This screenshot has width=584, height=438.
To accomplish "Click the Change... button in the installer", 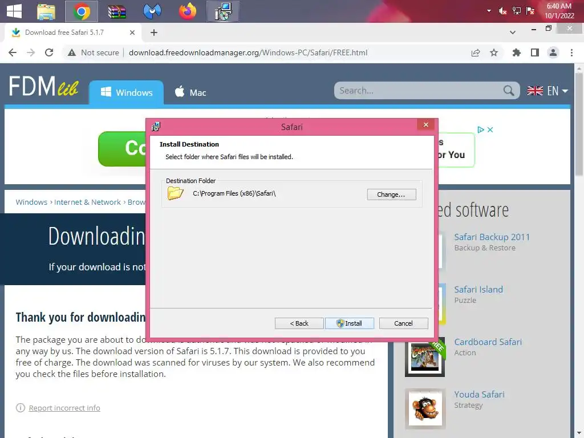I will 391,194.
